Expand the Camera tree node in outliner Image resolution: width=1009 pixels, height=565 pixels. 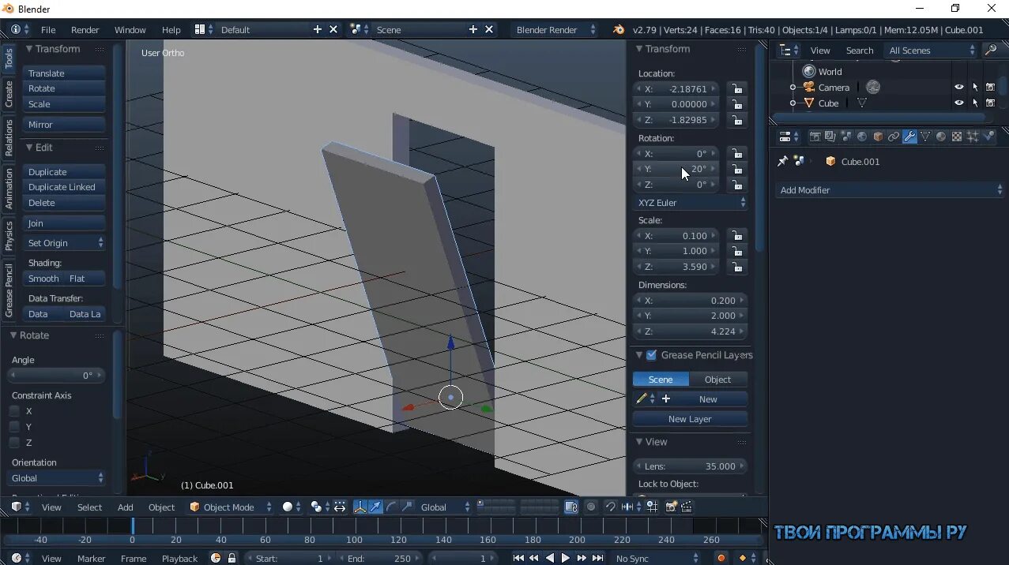793,88
